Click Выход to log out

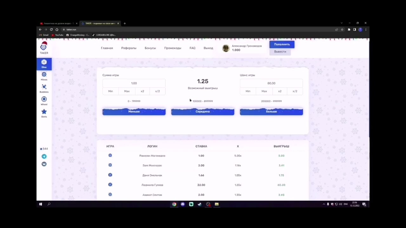(208, 48)
